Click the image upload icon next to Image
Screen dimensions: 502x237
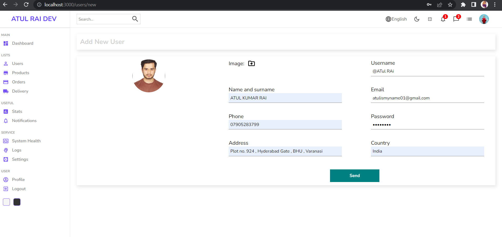point(251,63)
